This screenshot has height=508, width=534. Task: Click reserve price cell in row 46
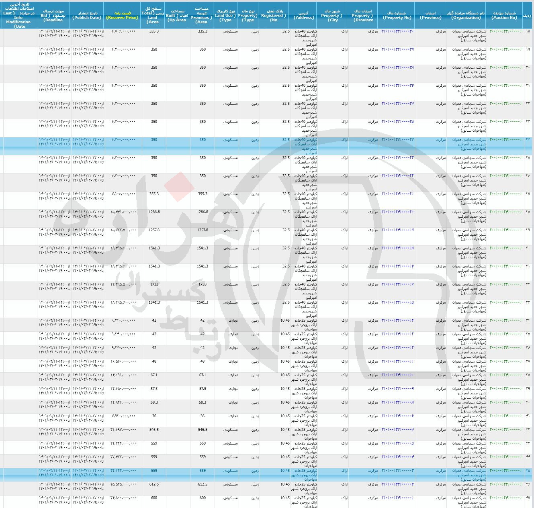(123, 484)
